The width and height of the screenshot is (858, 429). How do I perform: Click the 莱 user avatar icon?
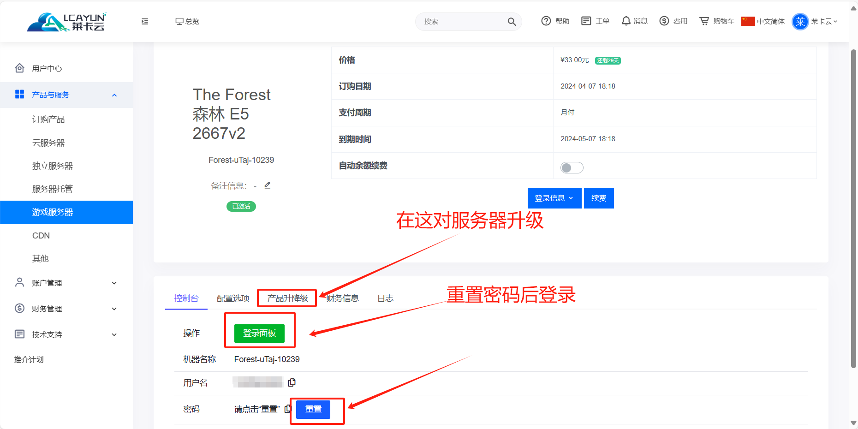coord(800,21)
